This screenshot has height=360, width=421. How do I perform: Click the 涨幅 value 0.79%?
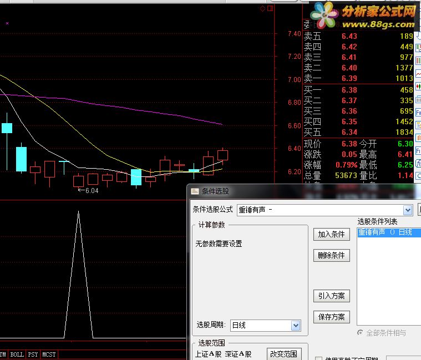point(347,165)
